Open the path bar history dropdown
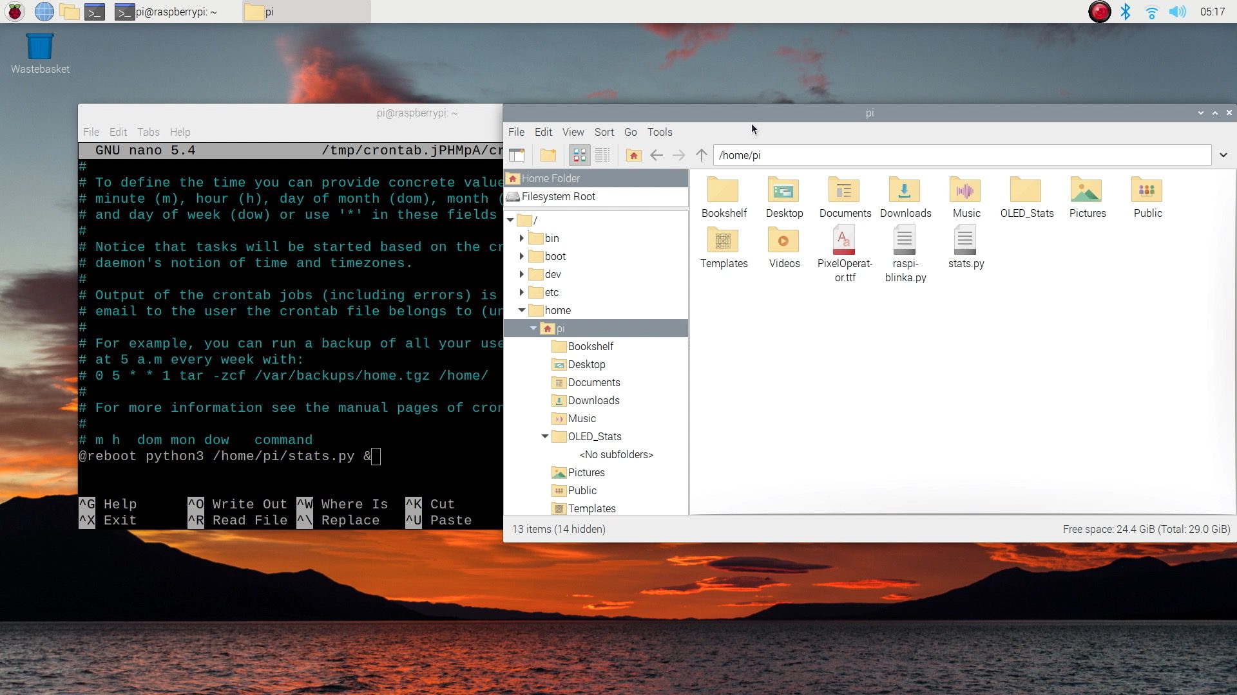The image size is (1237, 695). (1223, 155)
